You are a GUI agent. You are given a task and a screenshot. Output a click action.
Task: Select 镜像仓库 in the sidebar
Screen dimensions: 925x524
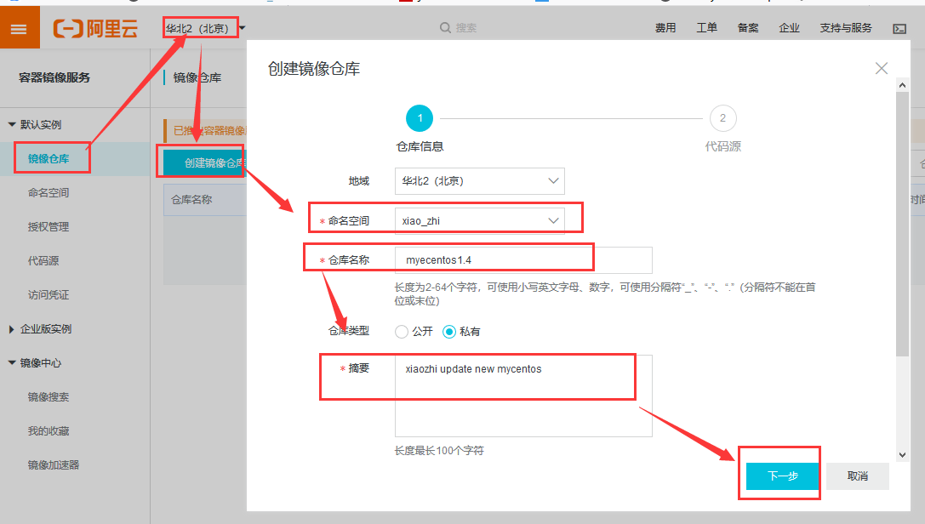[x=49, y=158]
